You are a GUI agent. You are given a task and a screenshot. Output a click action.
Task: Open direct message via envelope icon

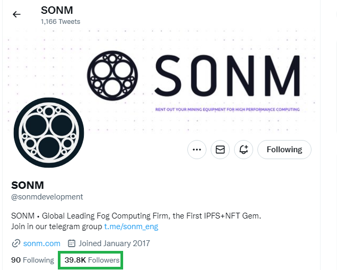(220, 150)
